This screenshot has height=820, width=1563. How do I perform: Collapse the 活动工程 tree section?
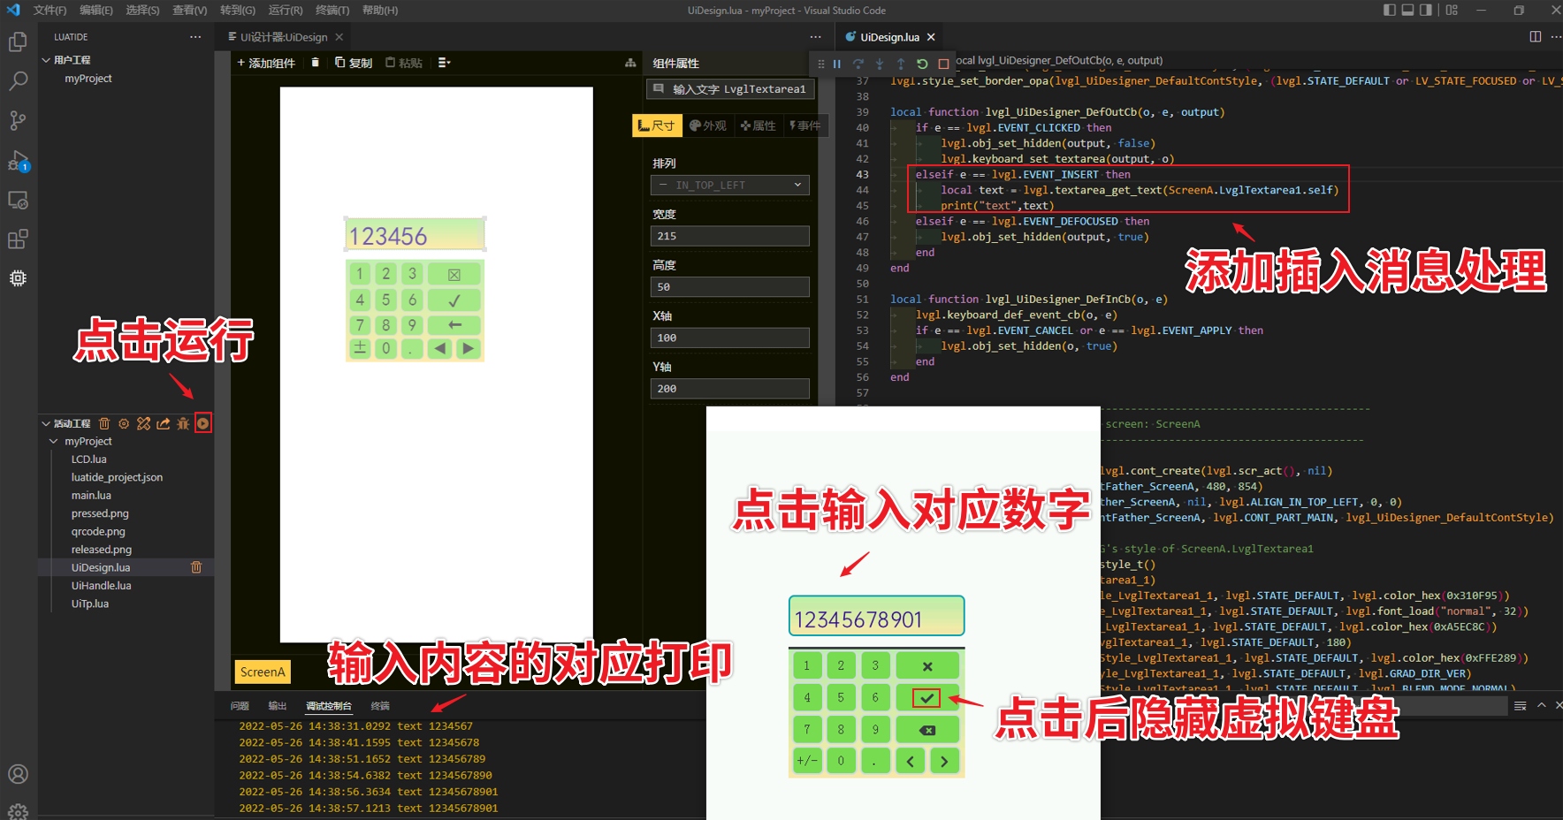click(x=46, y=423)
